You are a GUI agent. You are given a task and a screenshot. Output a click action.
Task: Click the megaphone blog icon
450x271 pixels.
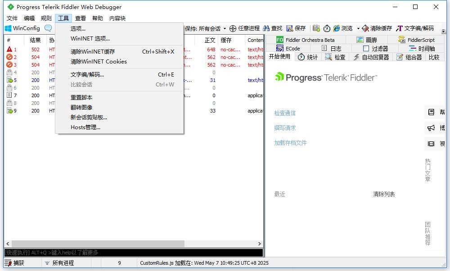pos(431,128)
